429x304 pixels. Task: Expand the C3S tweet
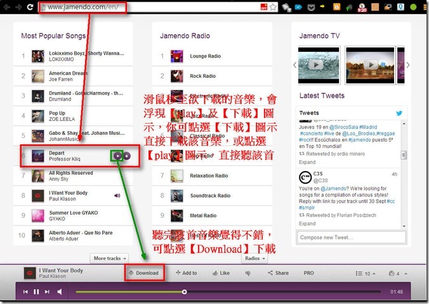(x=307, y=224)
